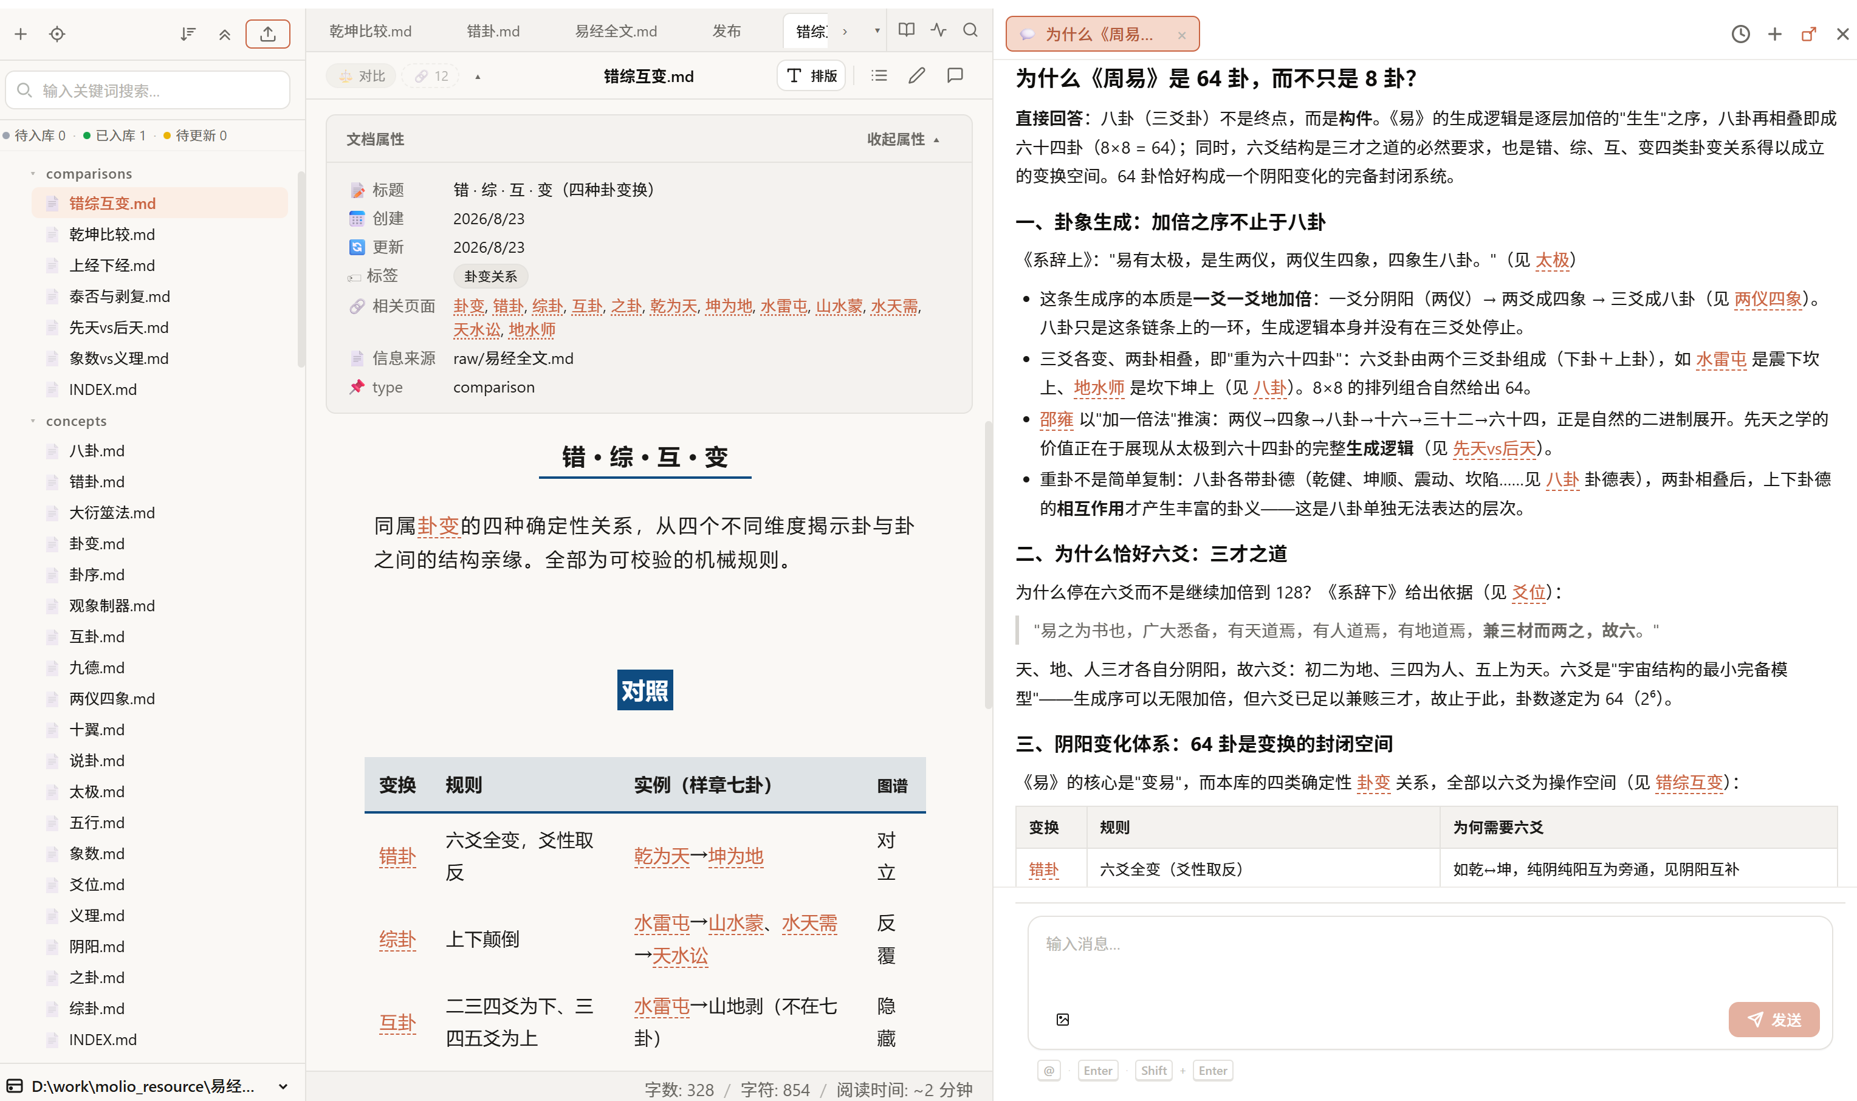1857x1101 pixels.
Task: Switch to the 发布 tab
Action: pyautogui.click(x=726, y=31)
